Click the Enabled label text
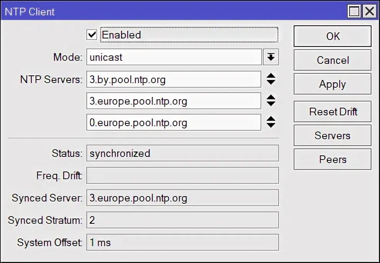Screen dimensions: 380x263 click(121, 35)
